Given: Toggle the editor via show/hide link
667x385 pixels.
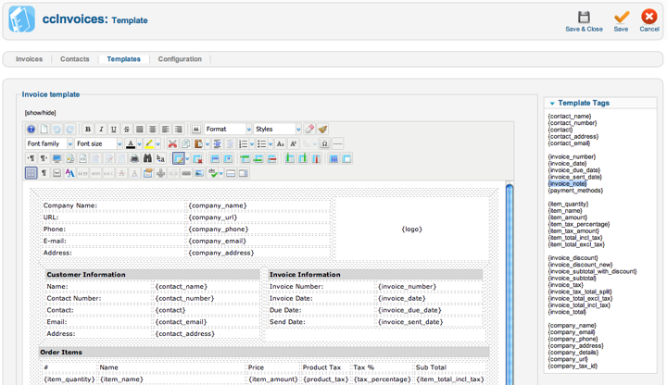Looking at the screenshot, I should 39,113.
